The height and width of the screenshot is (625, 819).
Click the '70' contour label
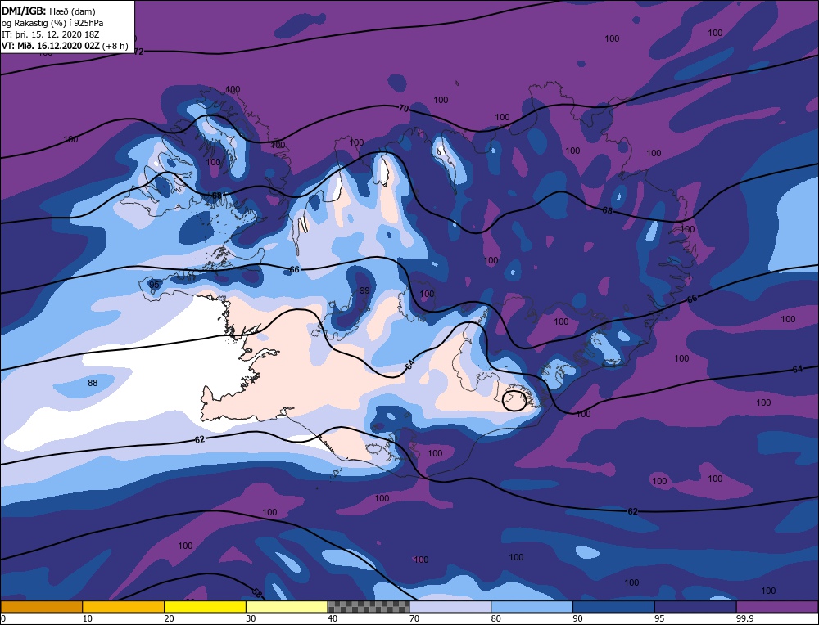[404, 109]
